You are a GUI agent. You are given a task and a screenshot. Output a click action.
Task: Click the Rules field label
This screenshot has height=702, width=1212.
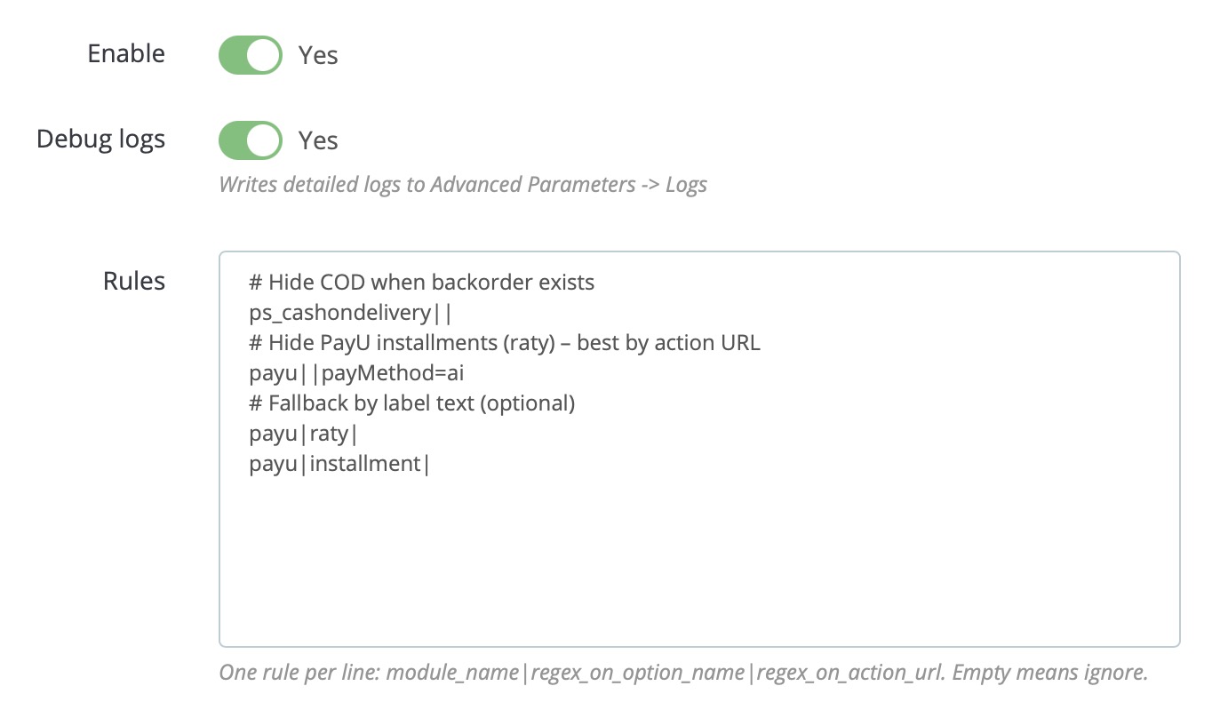click(x=134, y=281)
